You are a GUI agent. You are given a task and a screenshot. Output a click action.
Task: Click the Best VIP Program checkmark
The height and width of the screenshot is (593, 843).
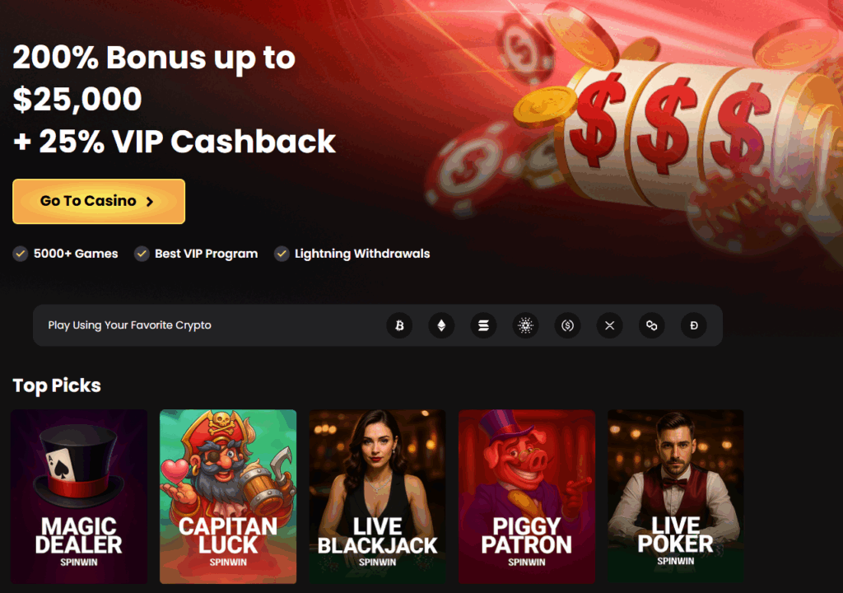tap(142, 254)
